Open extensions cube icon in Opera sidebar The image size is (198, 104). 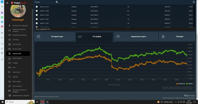[x=2, y=53]
